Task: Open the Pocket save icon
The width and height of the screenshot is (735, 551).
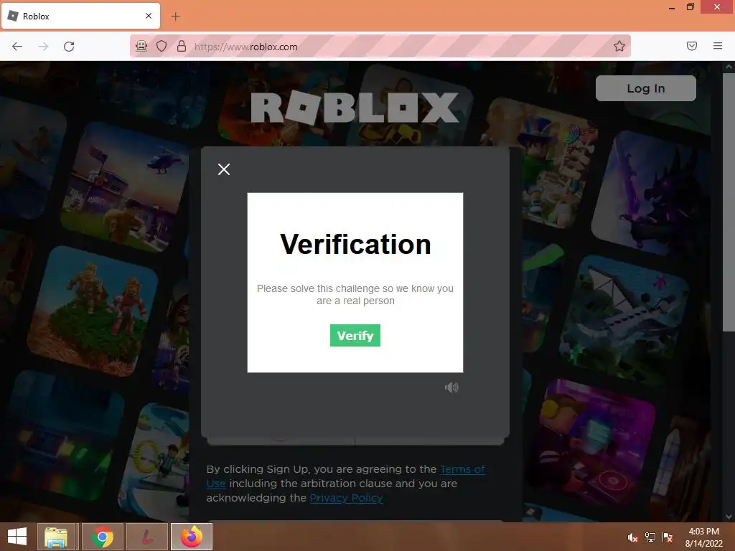Action: click(691, 46)
